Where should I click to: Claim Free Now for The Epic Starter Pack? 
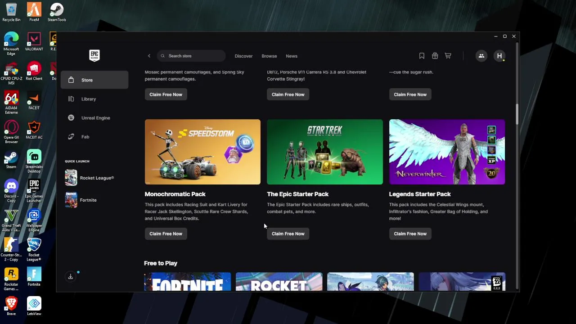pos(288,234)
